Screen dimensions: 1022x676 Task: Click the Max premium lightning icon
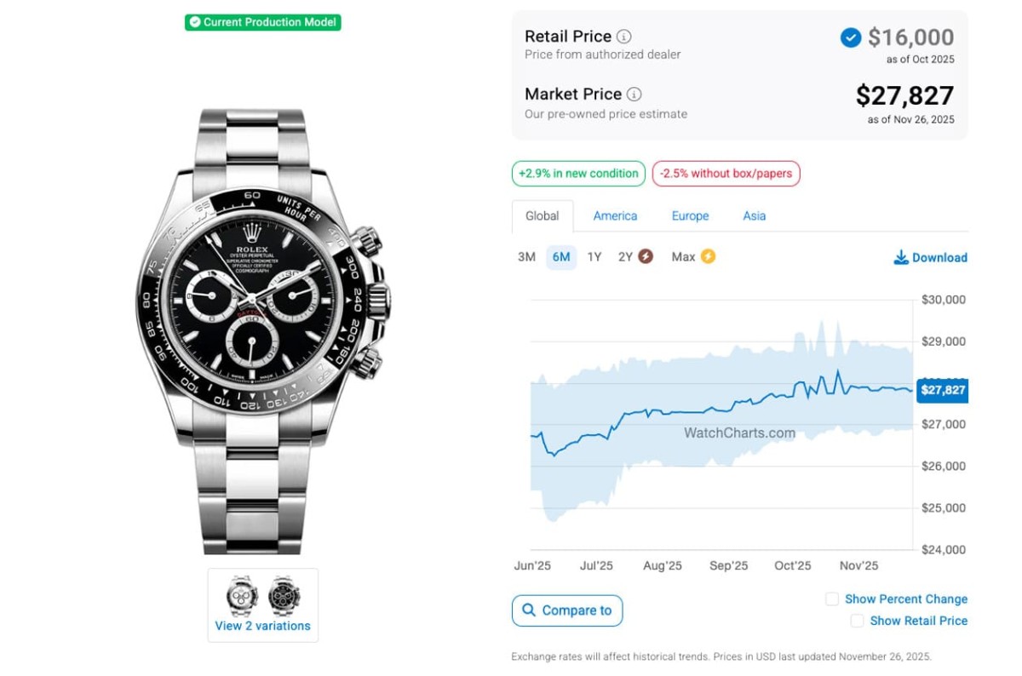point(708,256)
